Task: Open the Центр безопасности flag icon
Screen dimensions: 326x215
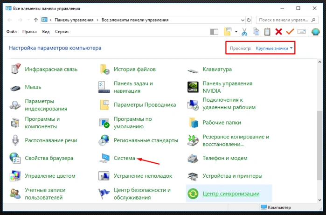Action: 104,194
